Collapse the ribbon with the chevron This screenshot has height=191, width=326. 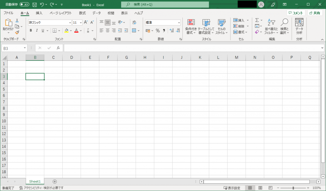pyautogui.click(x=322, y=39)
